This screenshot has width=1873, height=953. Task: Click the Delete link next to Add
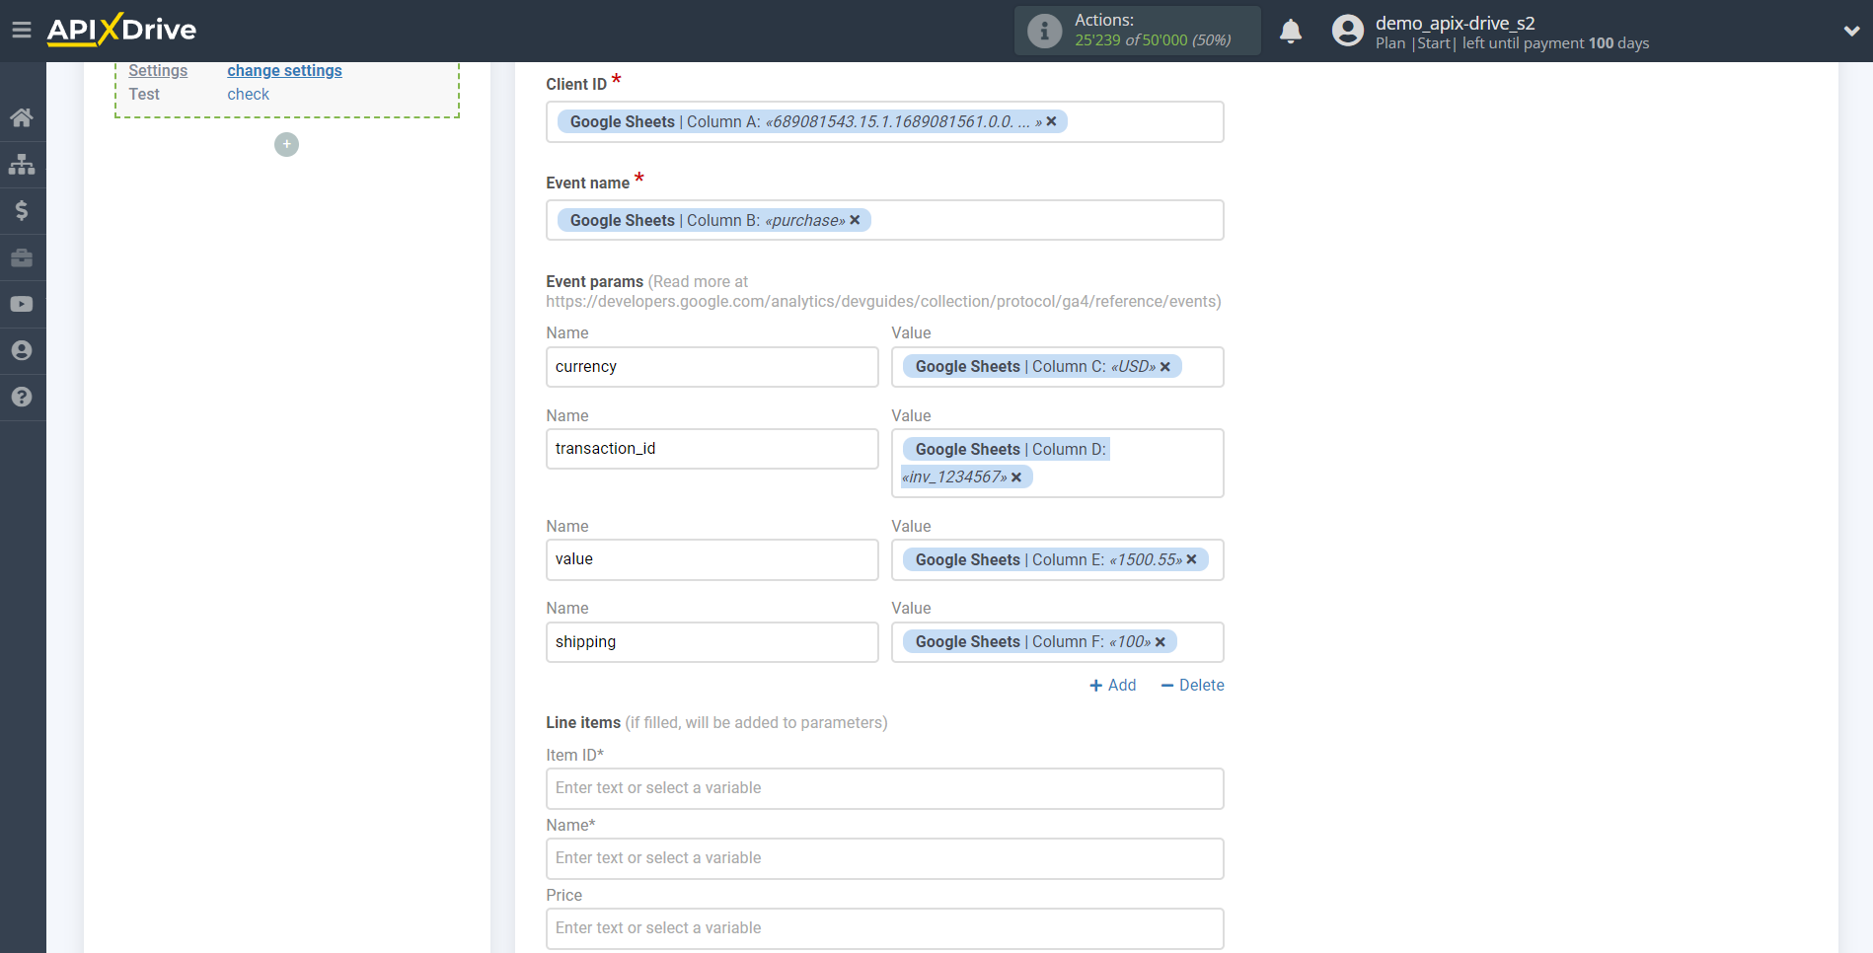pos(1192,685)
